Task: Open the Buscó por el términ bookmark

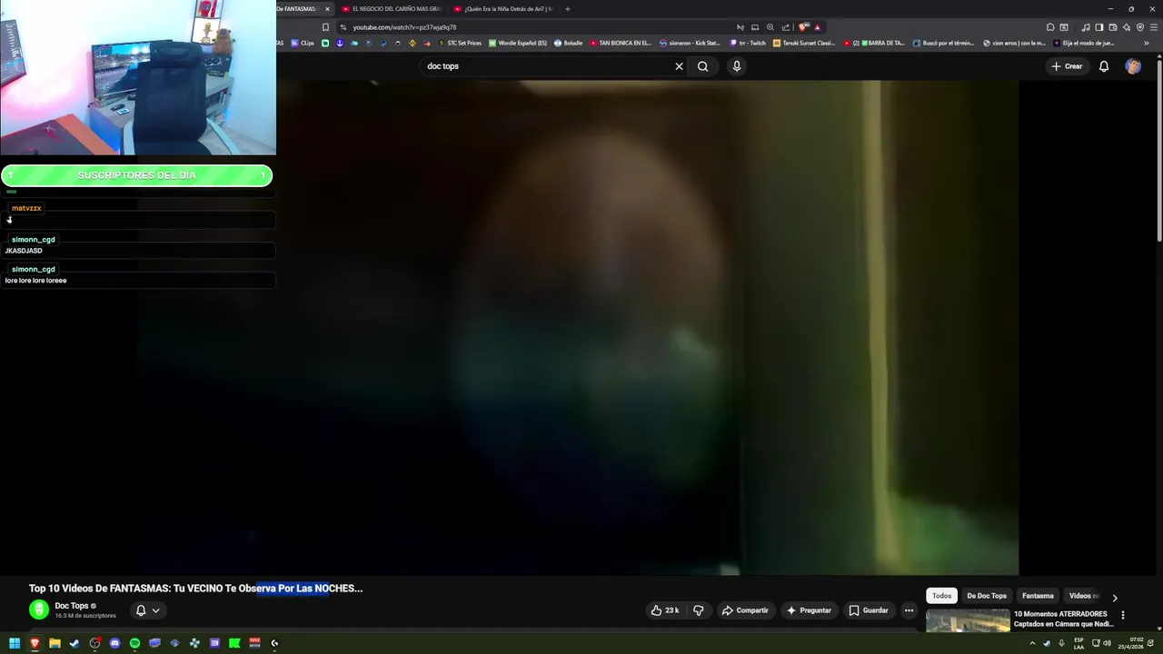Action: (943, 43)
